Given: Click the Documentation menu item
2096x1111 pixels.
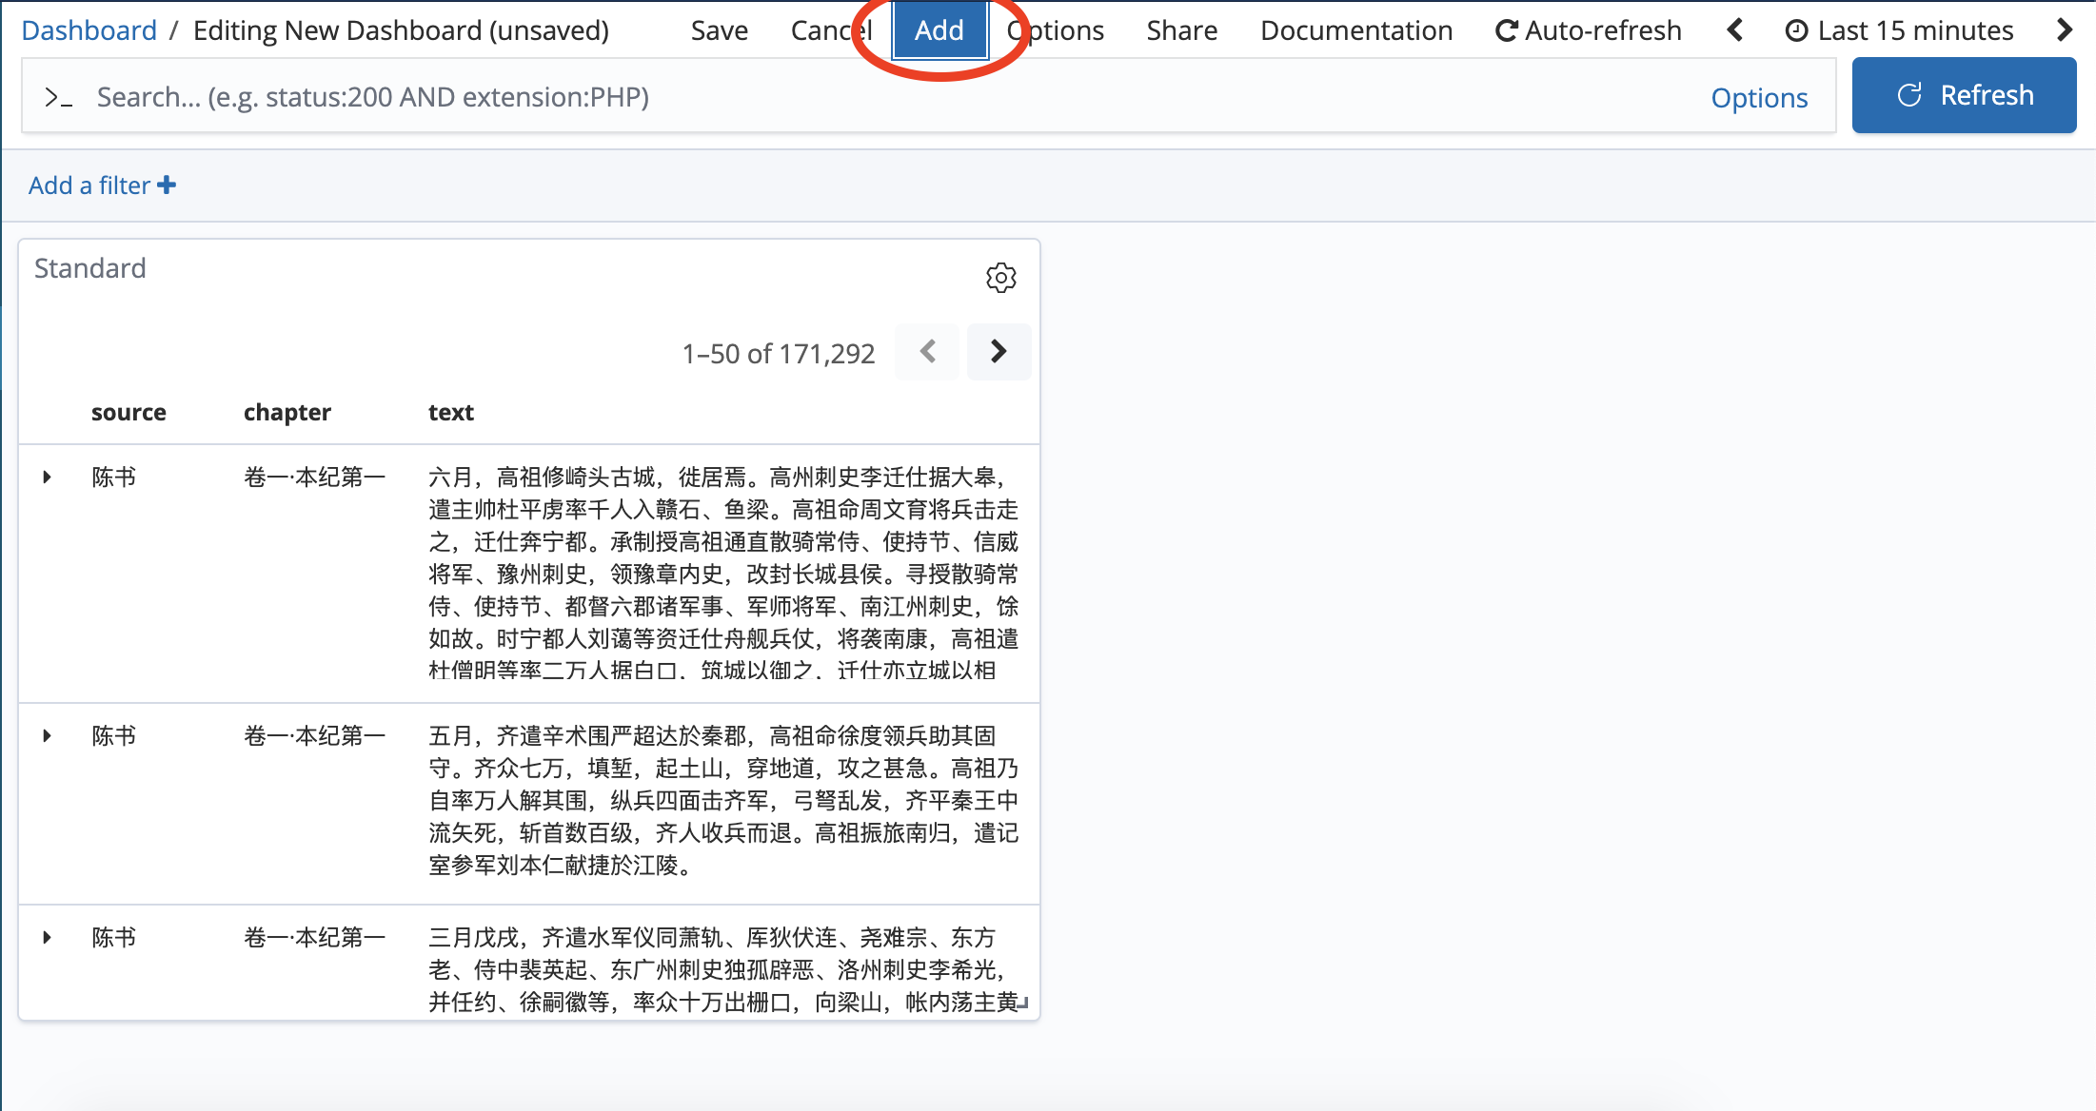Looking at the screenshot, I should click(1355, 30).
